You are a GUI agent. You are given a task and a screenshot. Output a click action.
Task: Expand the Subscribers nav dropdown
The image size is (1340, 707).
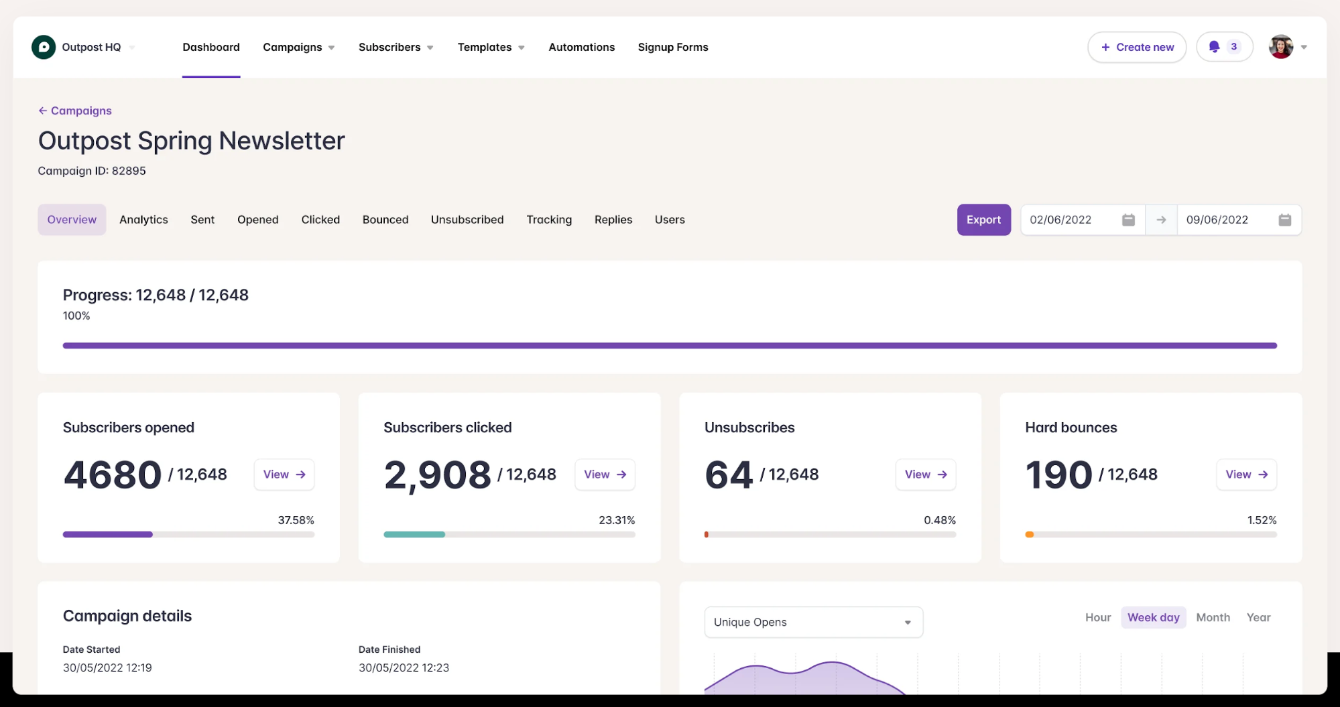(430, 48)
